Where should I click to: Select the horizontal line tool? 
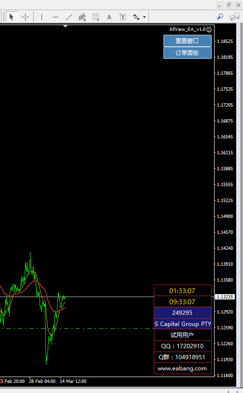(x=55, y=17)
